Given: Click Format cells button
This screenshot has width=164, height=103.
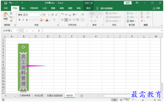Looking at the screenshot, I should [131, 21].
